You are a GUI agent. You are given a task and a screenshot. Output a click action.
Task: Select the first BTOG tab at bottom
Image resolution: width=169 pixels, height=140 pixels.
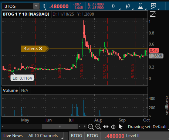tap(77, 136)
